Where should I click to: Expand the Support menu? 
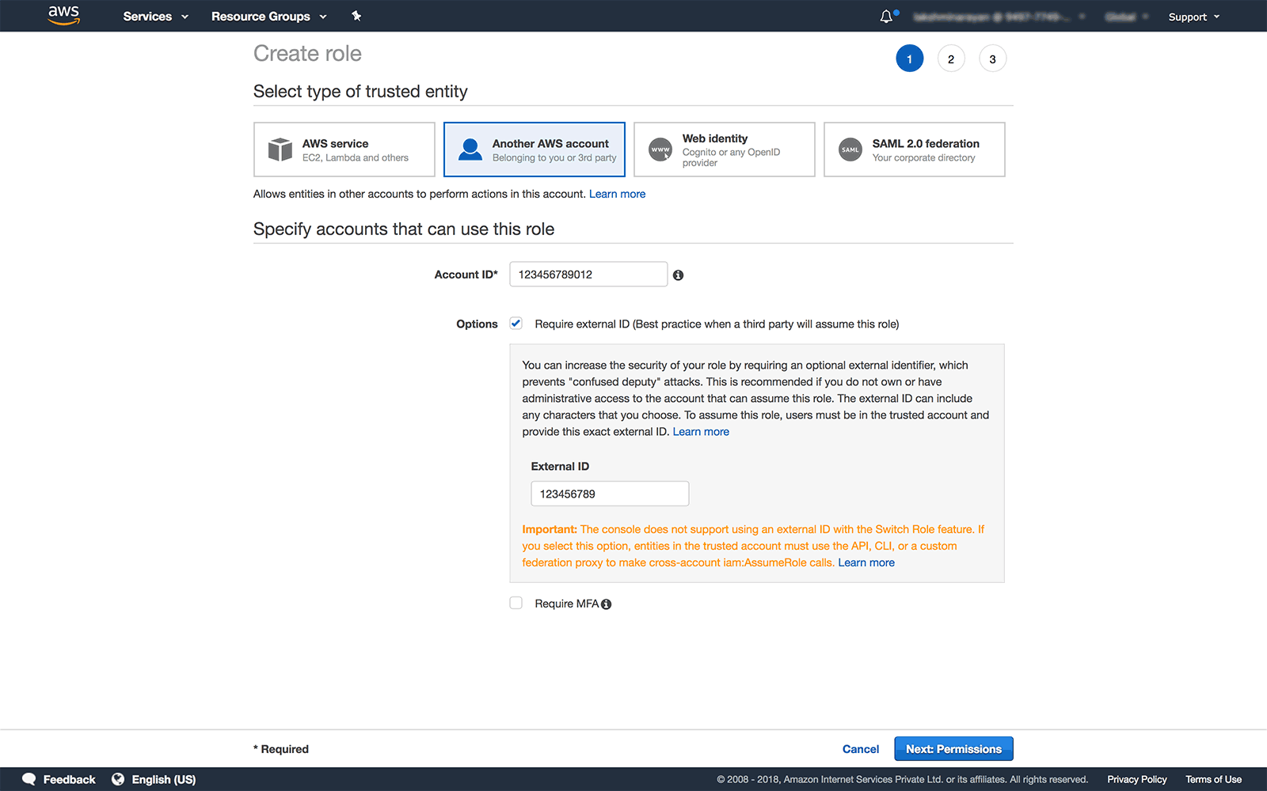tap(1193, 17)
